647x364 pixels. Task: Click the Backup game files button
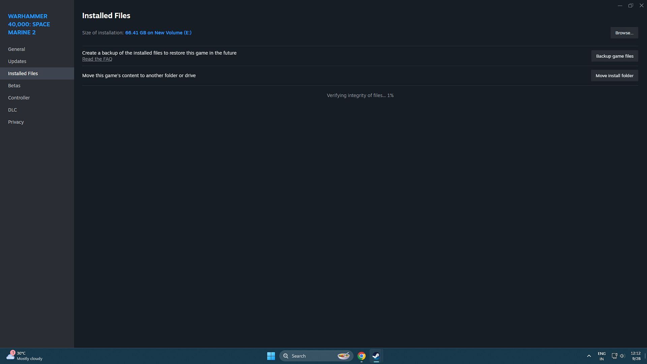[x=615, y=56]
